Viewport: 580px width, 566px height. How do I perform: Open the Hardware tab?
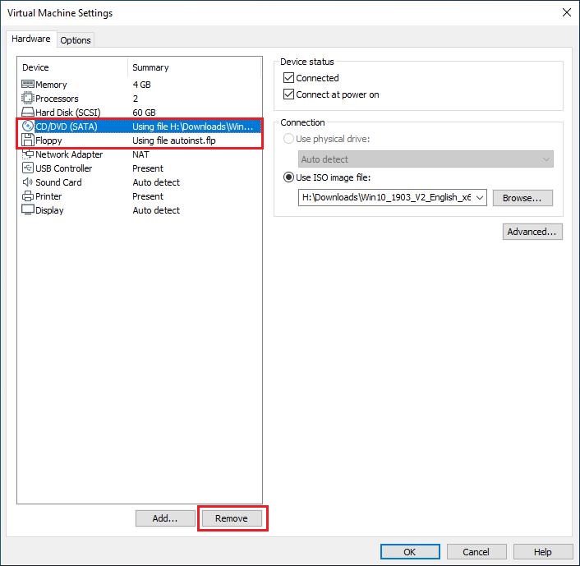coord(30,39)
